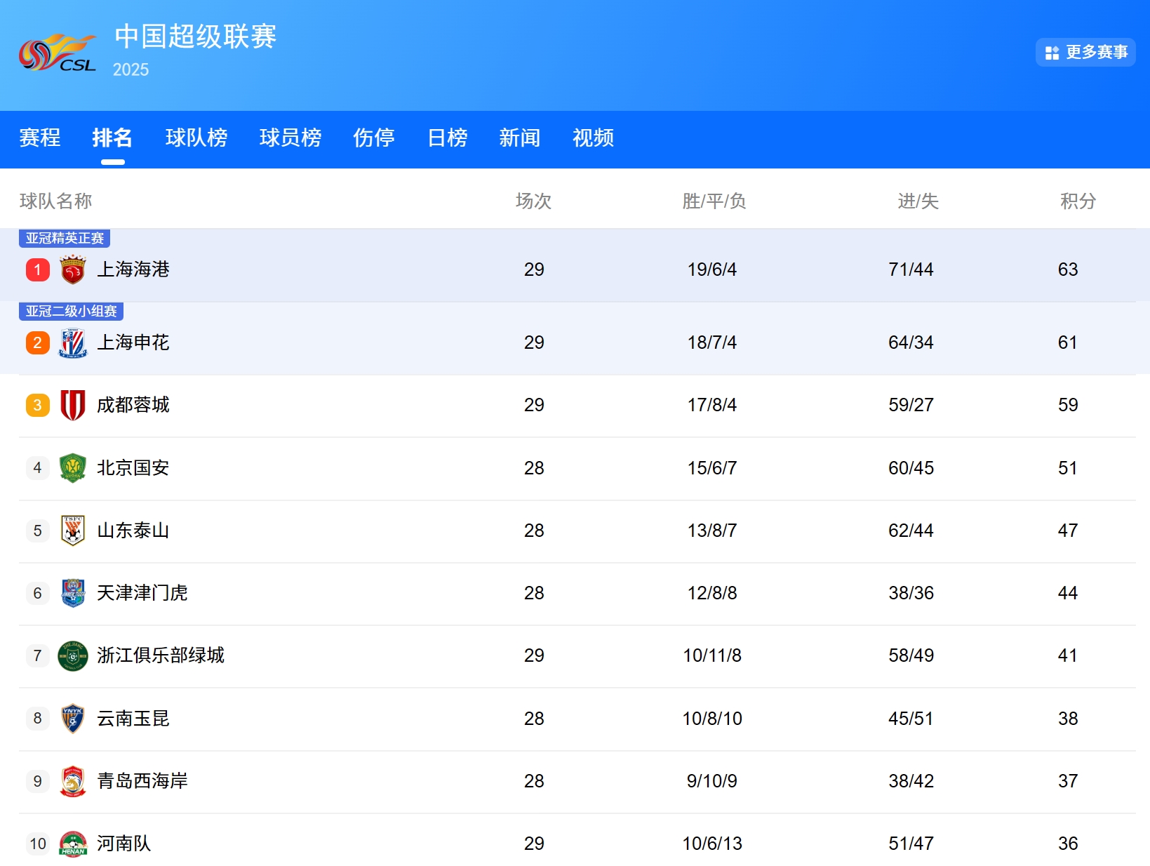Click the 19/6/4 record for 上海海港
Viewport: 1150px width, 866px height.
pyautogui.click(x=712, y=269)
